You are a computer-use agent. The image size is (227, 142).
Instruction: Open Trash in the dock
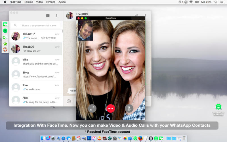[x=184, y=139]
